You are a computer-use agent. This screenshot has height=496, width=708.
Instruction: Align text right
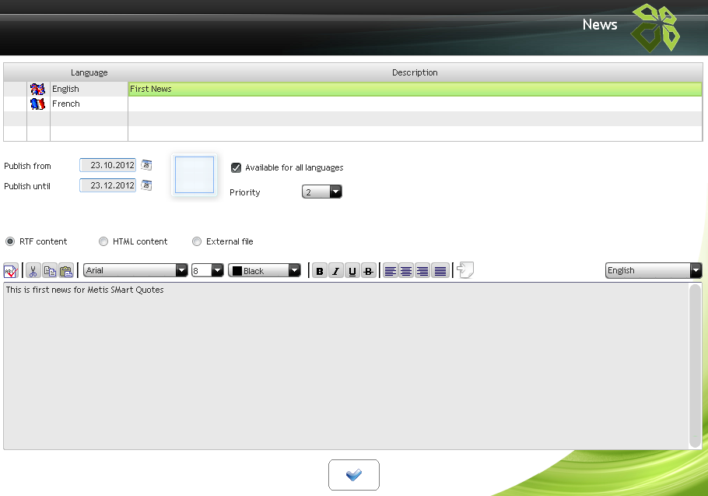(422, 271)
